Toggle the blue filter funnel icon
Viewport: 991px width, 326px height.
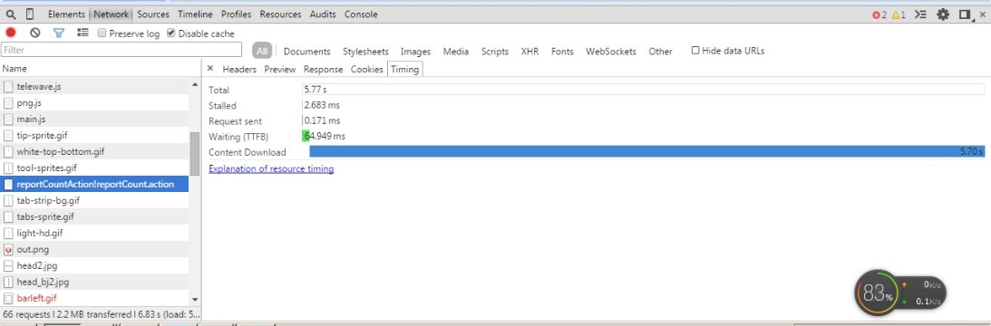point(59,33)
